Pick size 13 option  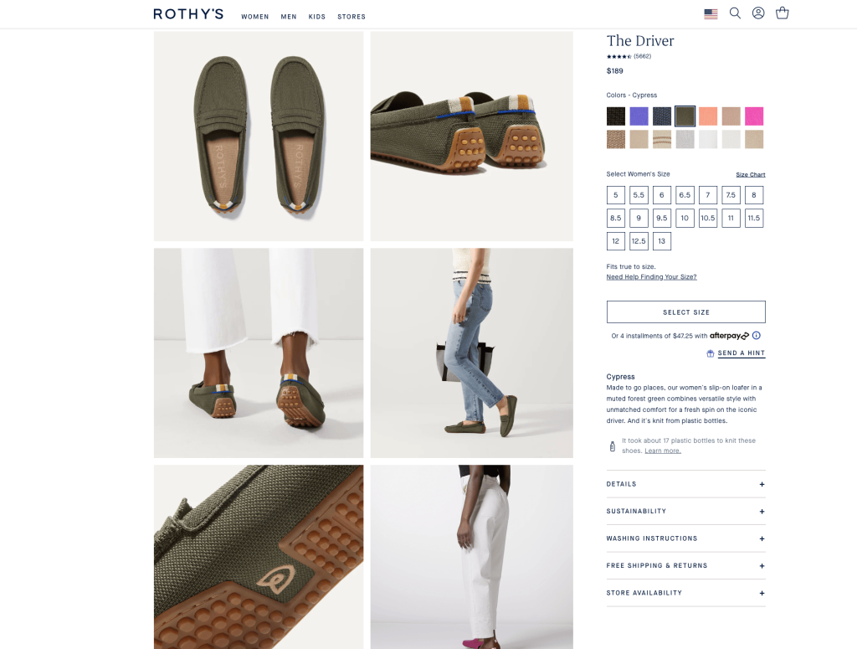[x=662, y=241]
